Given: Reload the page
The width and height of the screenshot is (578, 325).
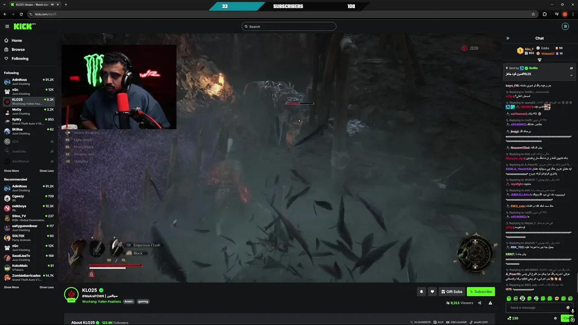Looking at the screenshot, I should coord(21,14).
